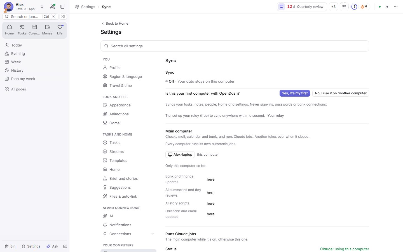This screenshot has width=403, height=252.
Task: Open the grid apps icon beside search
Action: [x=63, y=17]
